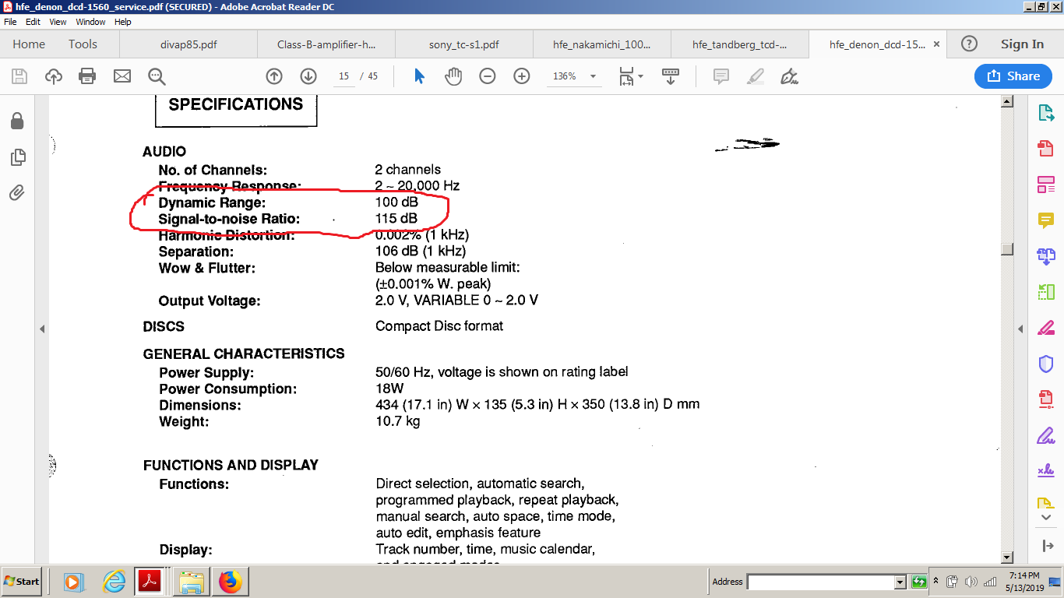Open the attachments paperclip panel
The height and width of the screenshot is (598, 1064).
[17, 192]
